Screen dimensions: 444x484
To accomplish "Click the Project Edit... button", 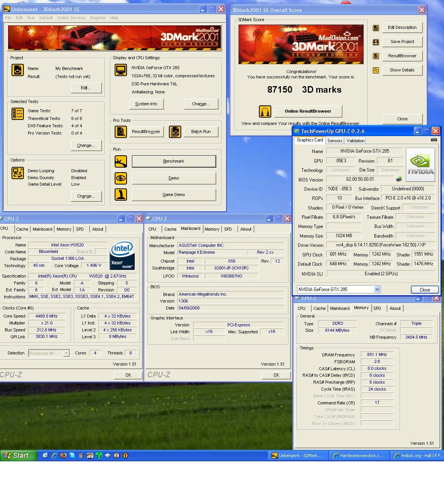I will (86, 88).
